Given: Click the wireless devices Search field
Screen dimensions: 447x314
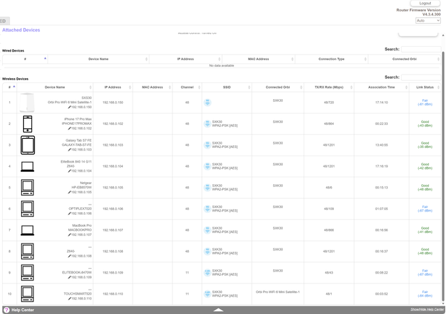Looking at the screenshot, I should 420,77.
